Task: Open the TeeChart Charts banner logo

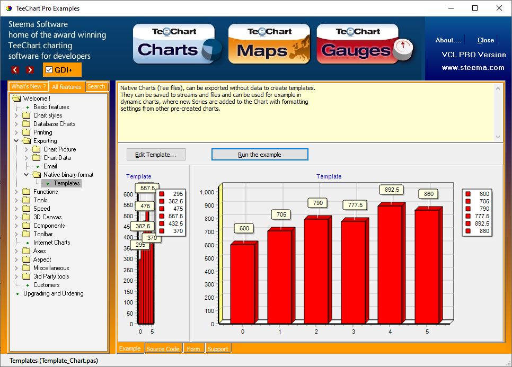Action: 178,44
